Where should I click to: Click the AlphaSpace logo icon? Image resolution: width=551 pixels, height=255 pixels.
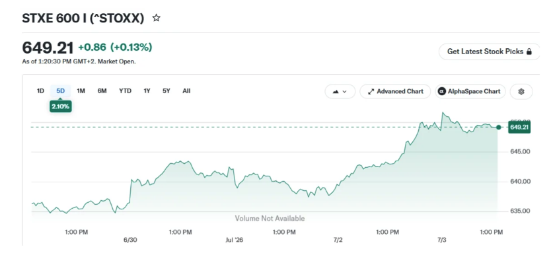442,91
